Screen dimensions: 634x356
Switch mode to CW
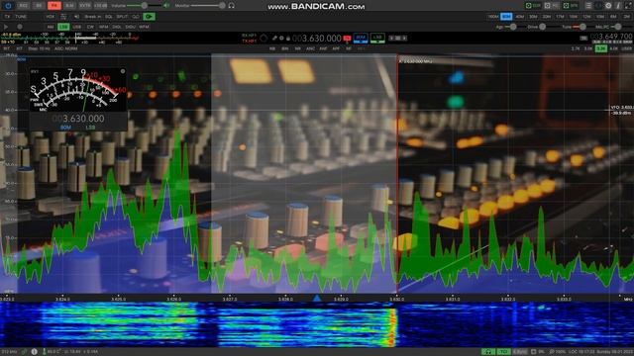[90, 27]
